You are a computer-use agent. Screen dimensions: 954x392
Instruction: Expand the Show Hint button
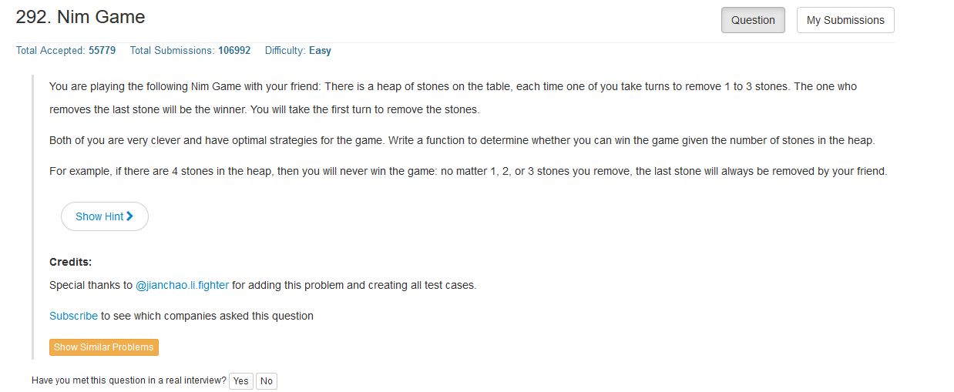[x=104, y=216]
